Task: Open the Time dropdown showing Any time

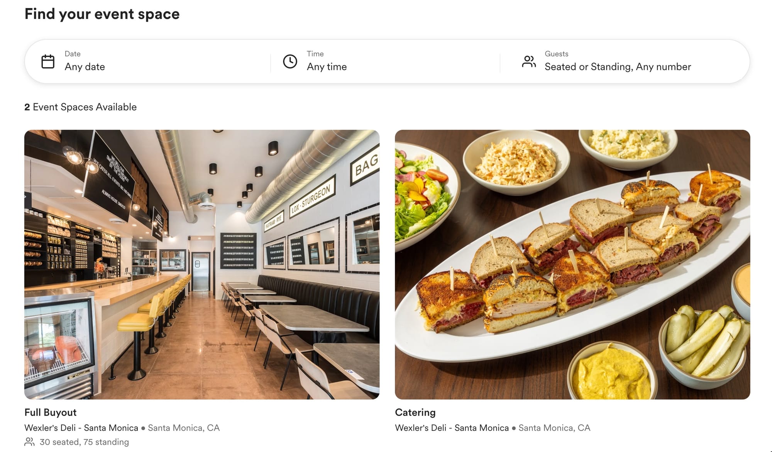Action: pyautogui.click(x=385, y=61)
